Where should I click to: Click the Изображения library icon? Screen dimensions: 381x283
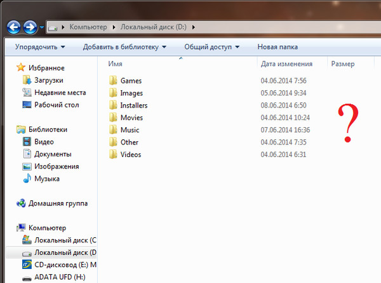click(x=27, y=167)
